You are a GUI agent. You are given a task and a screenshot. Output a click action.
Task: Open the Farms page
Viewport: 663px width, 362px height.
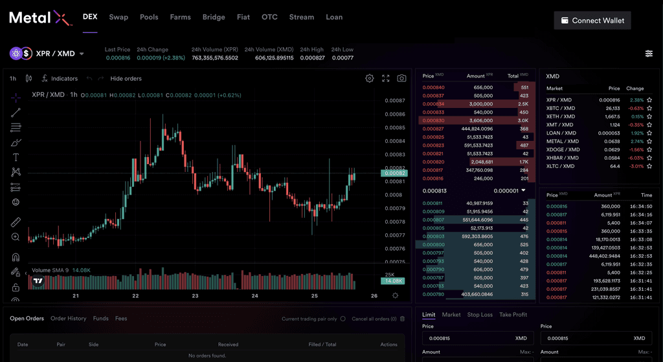180,17
